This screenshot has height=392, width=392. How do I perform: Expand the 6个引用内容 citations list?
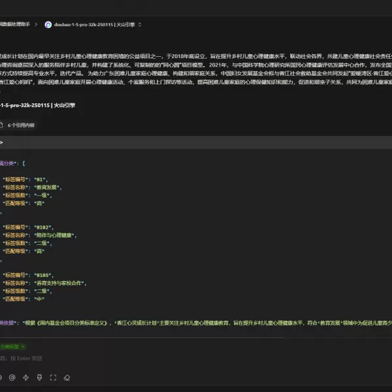[21, 125]
